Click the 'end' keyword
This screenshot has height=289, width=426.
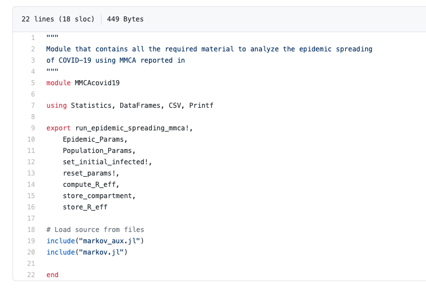[52, 274]
